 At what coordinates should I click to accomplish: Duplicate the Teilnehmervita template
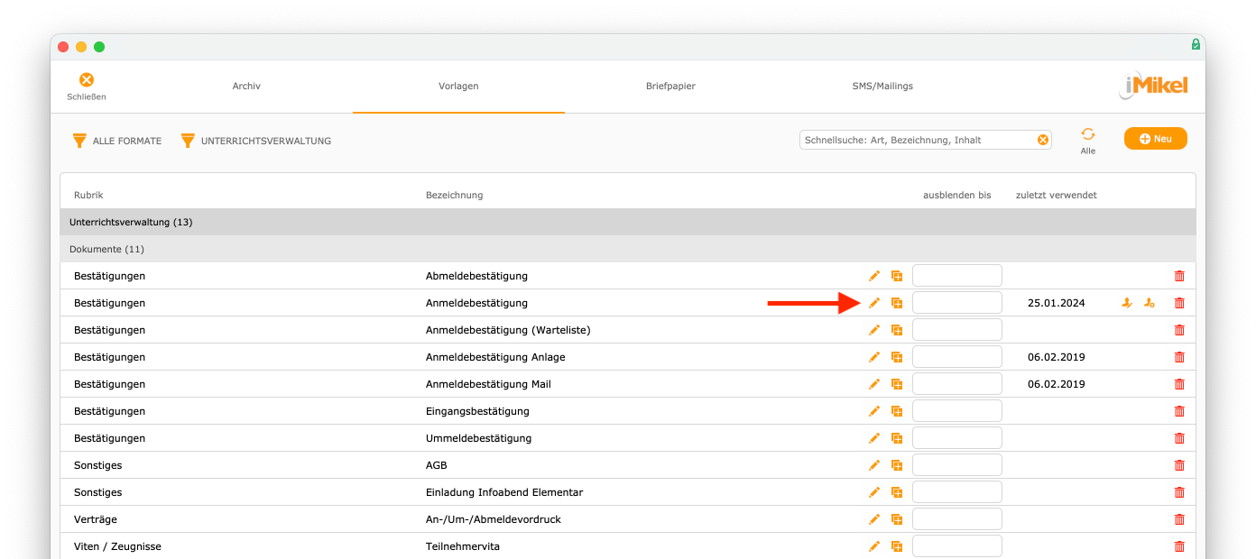pos(897,546)
